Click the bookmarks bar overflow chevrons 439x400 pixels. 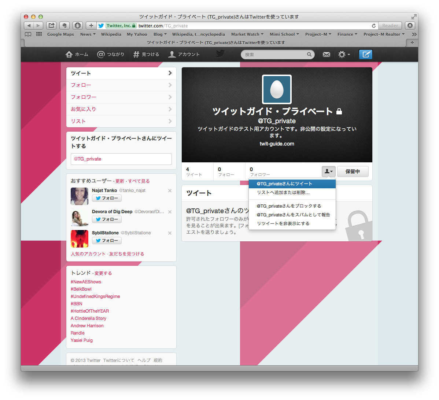(x=414, y=34)
